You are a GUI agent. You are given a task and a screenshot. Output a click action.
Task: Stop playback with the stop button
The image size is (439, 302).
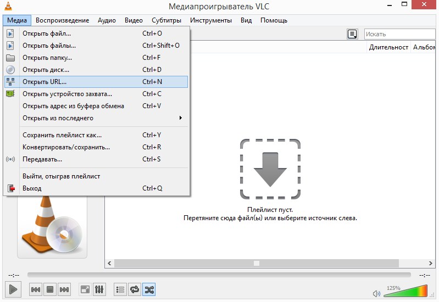click(50, 289)
